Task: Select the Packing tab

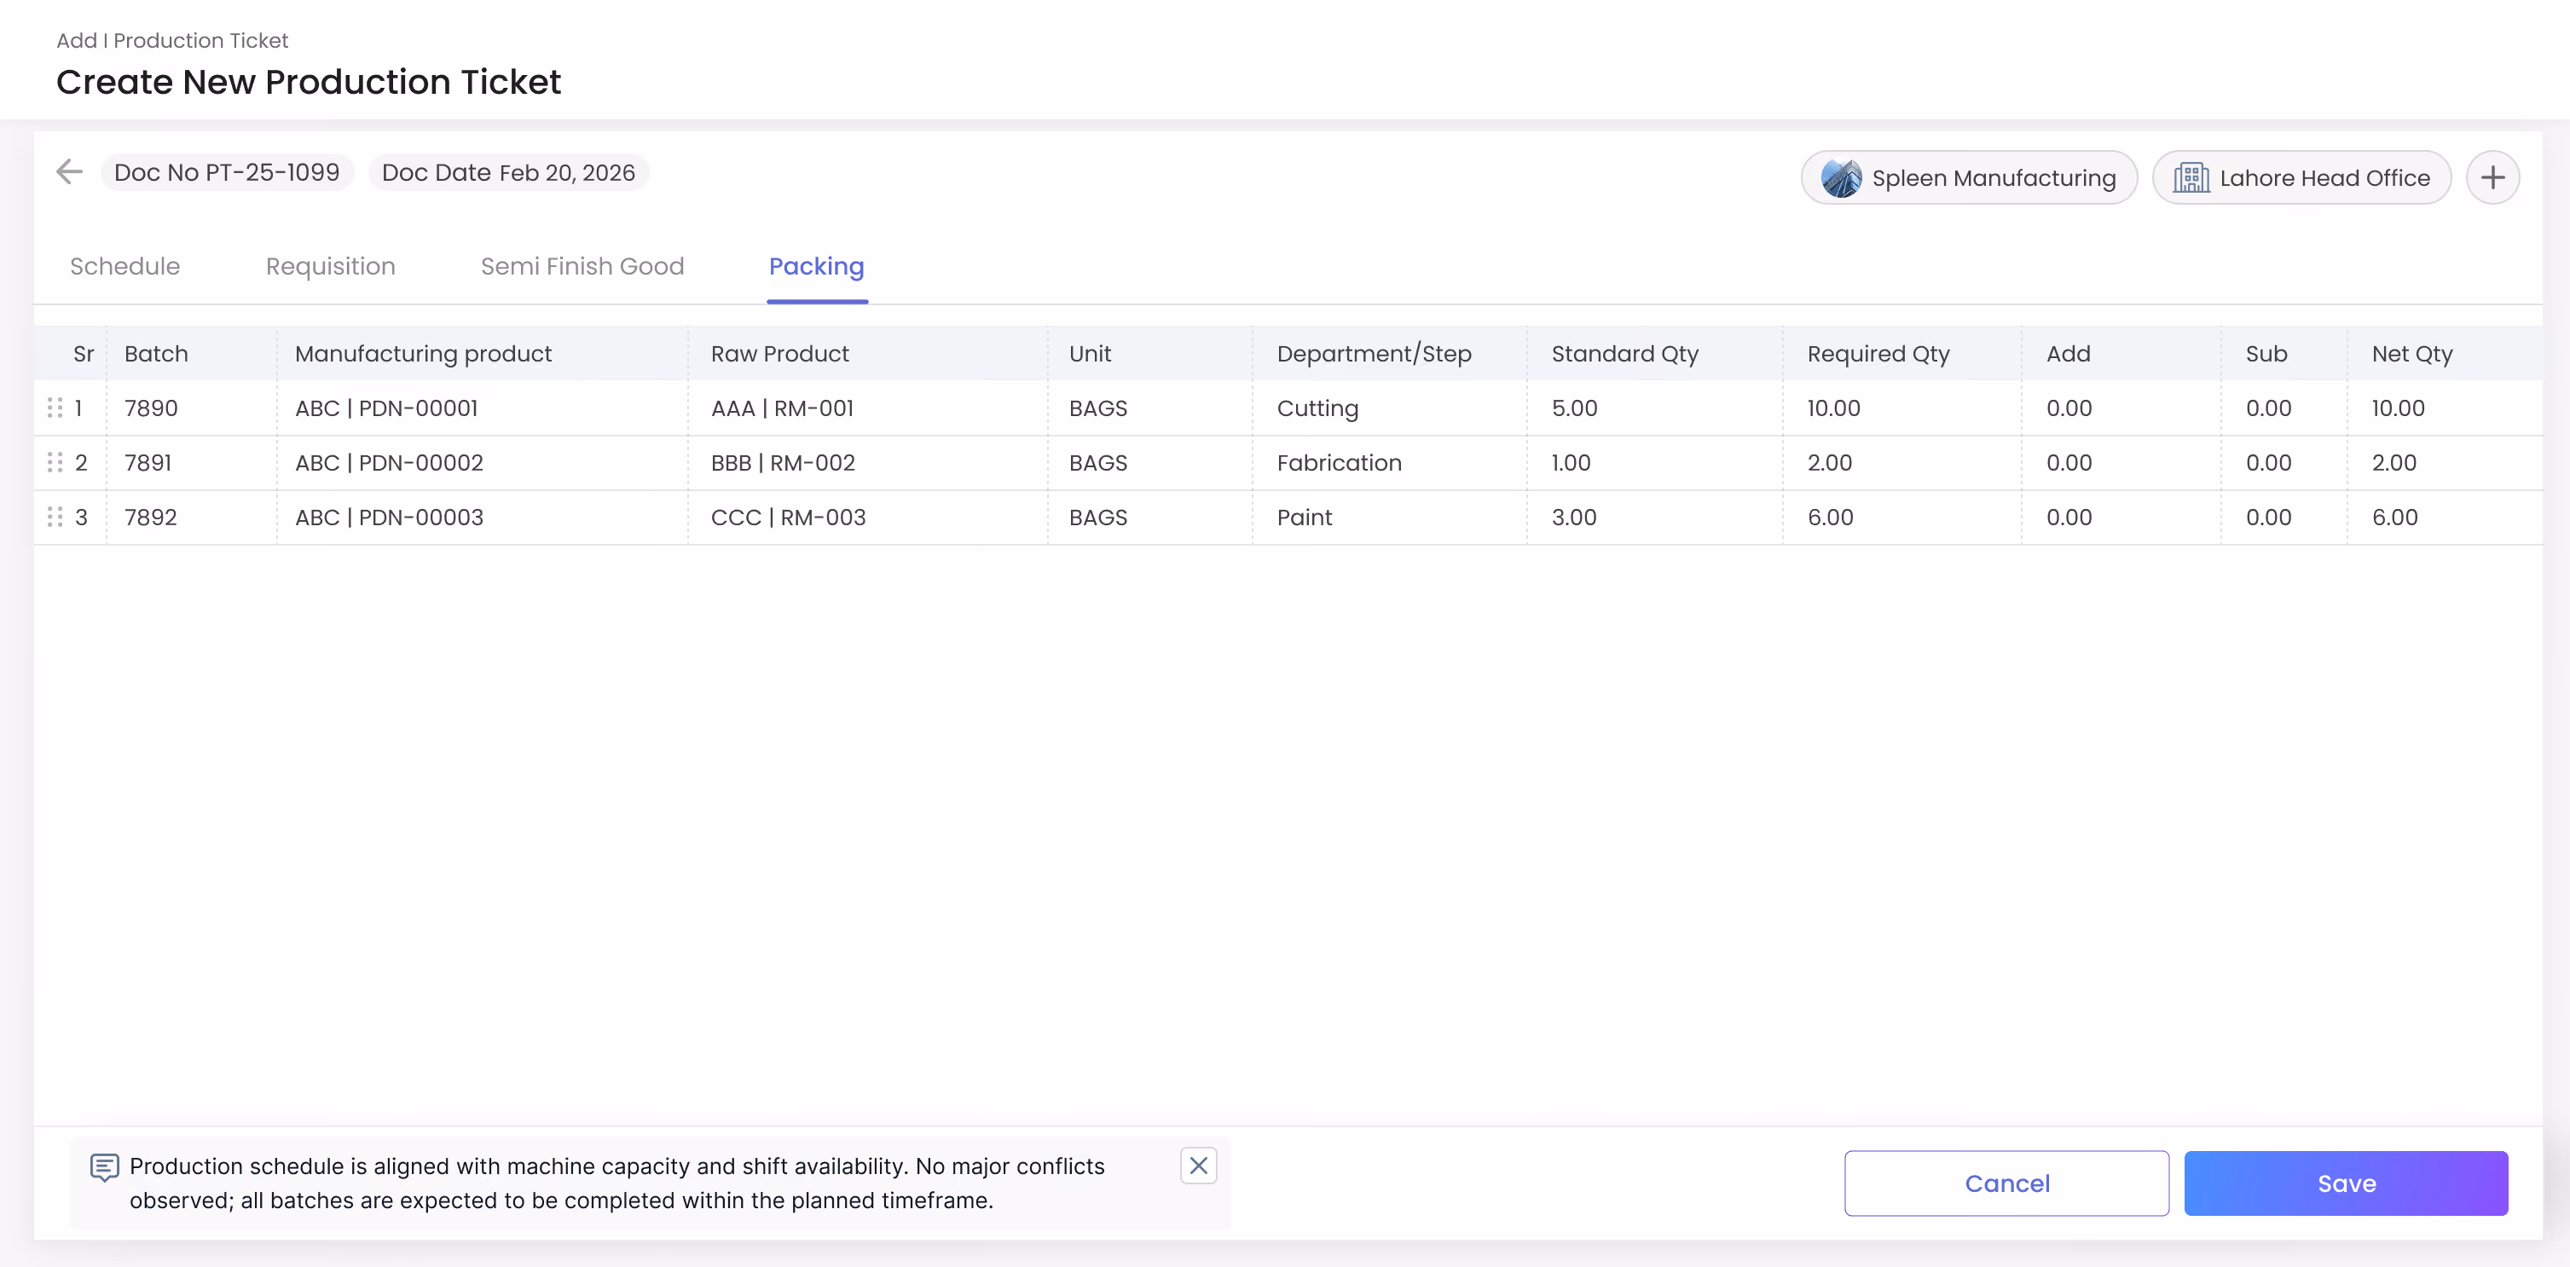Action: [816, 266]
